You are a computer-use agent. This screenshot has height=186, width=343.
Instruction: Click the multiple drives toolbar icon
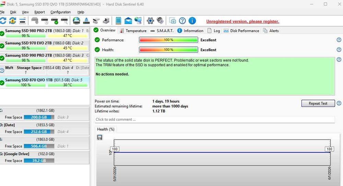click(x=96, y=21)
